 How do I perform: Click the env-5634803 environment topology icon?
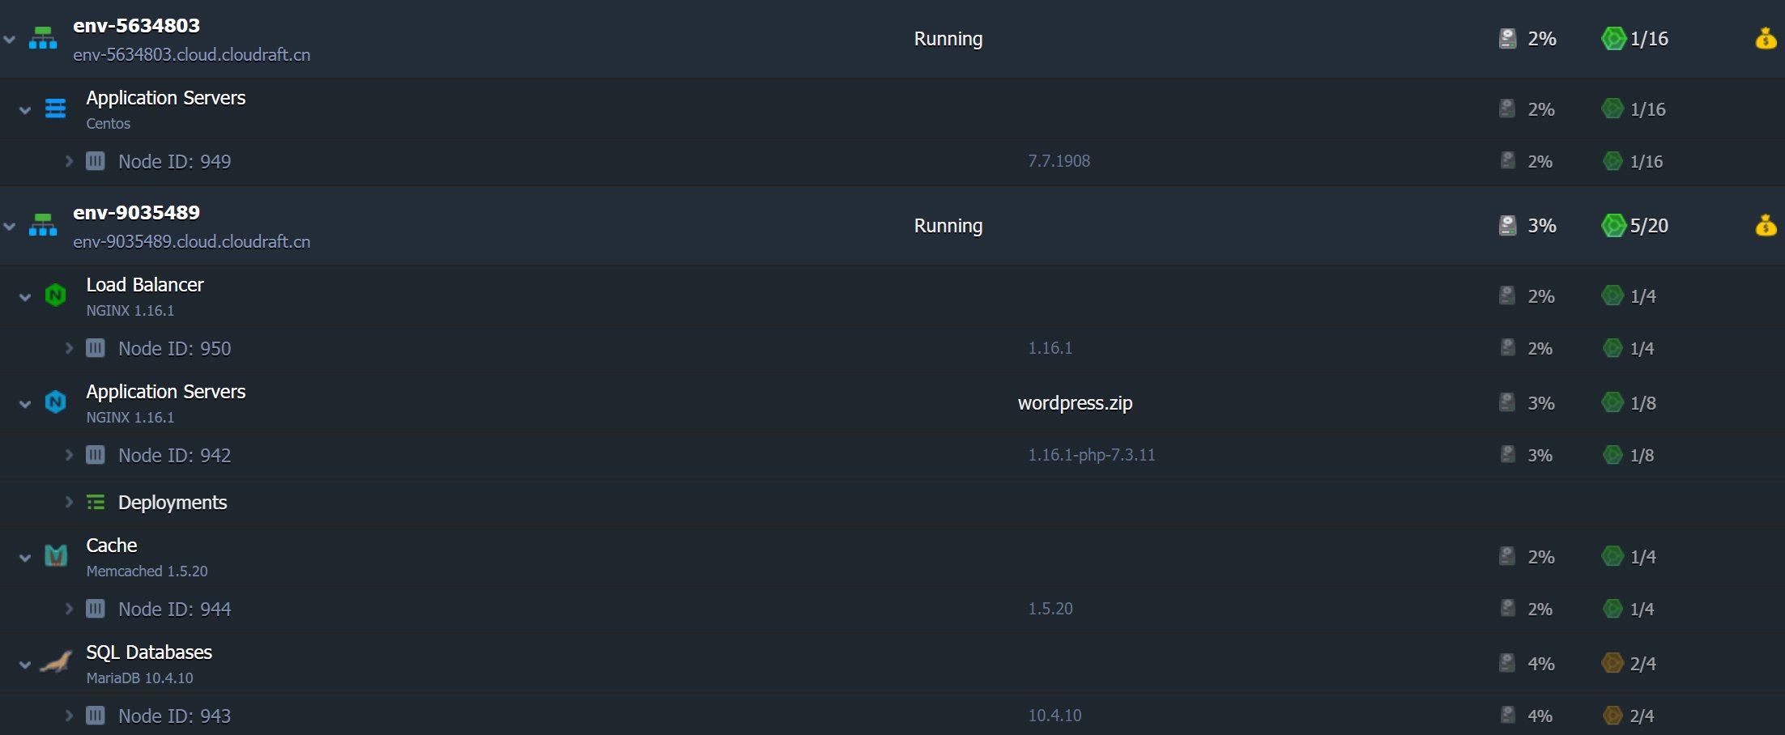click(43, 38)
